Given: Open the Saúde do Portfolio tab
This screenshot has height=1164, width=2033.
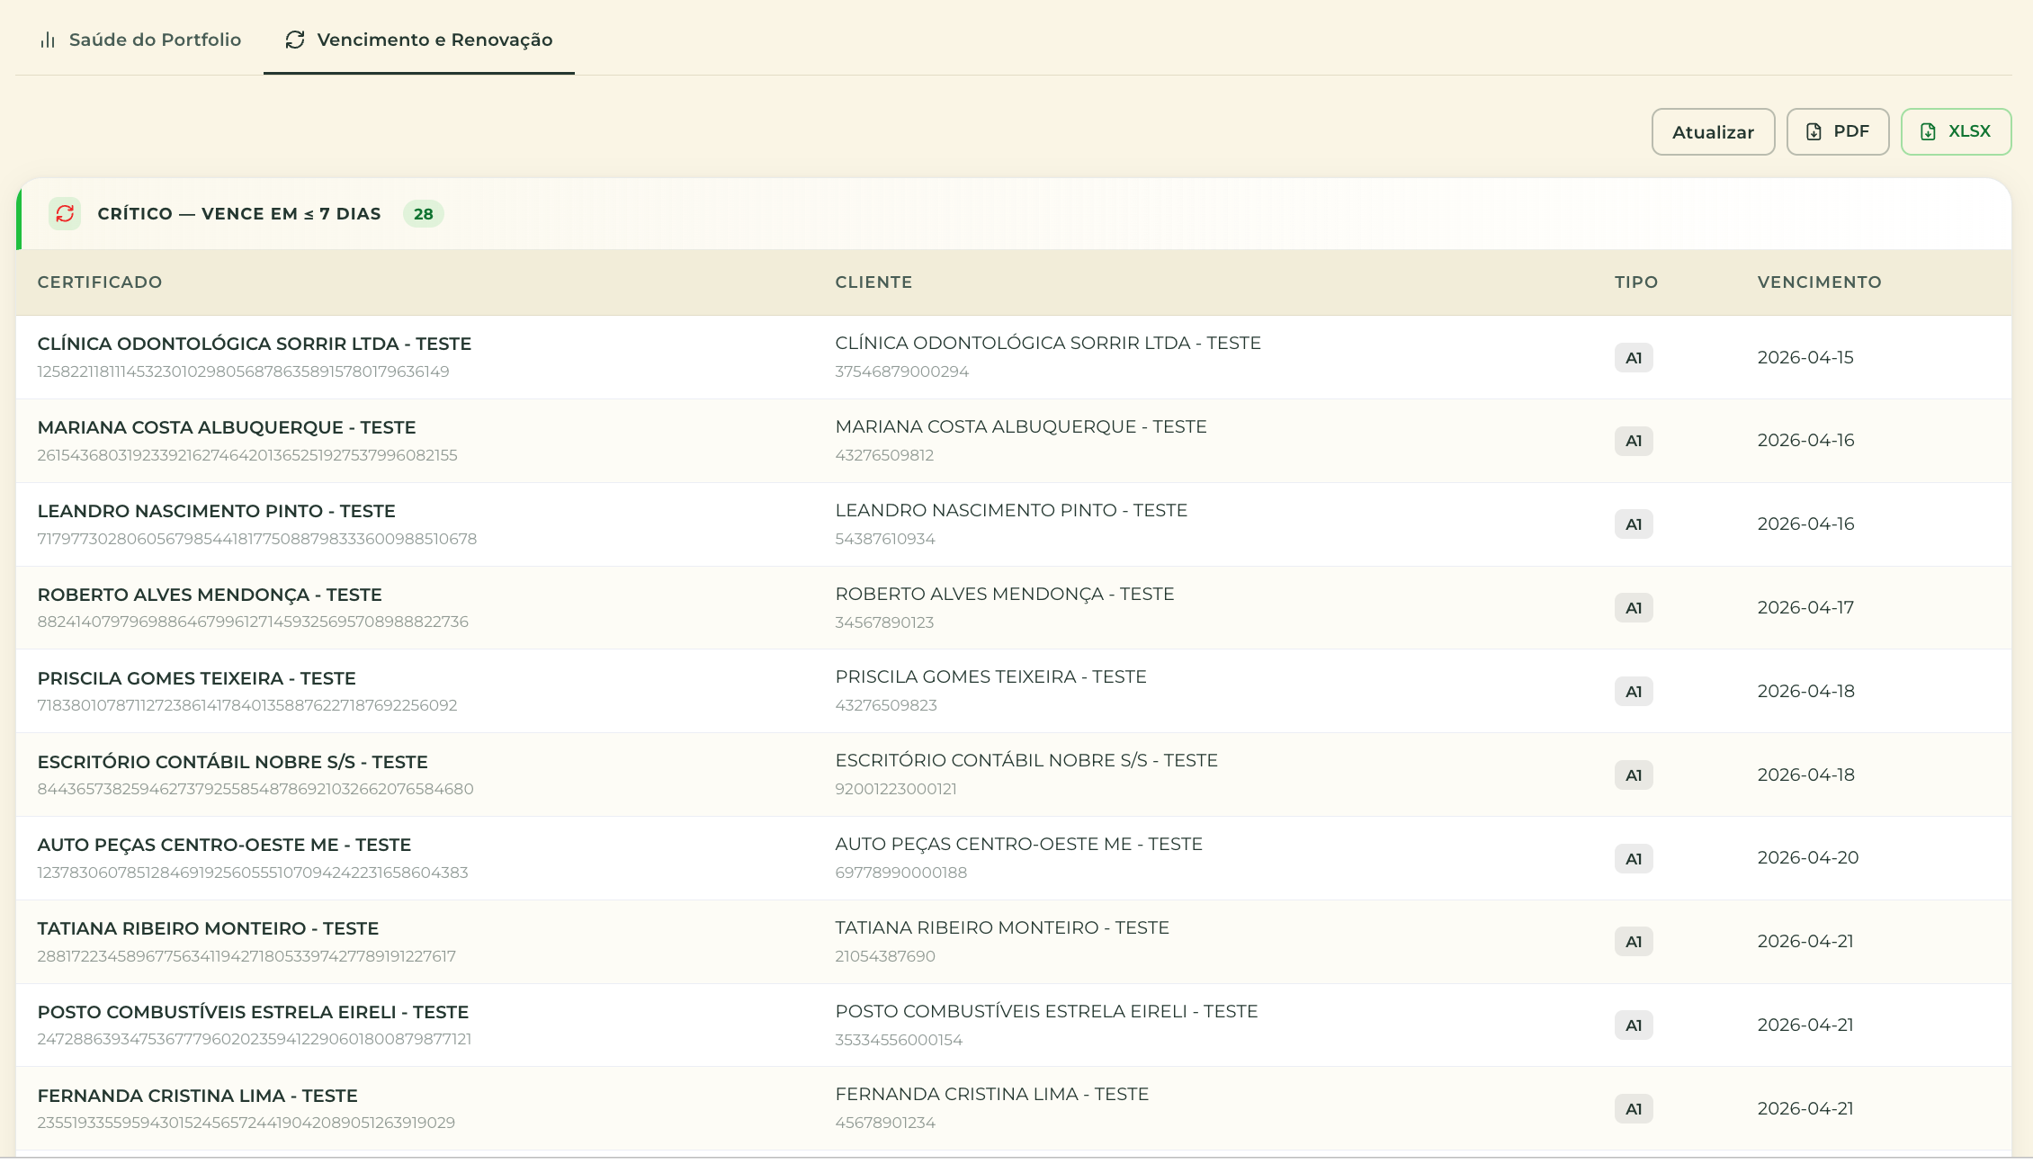Looking at the screenshot, I should [139, 40].
